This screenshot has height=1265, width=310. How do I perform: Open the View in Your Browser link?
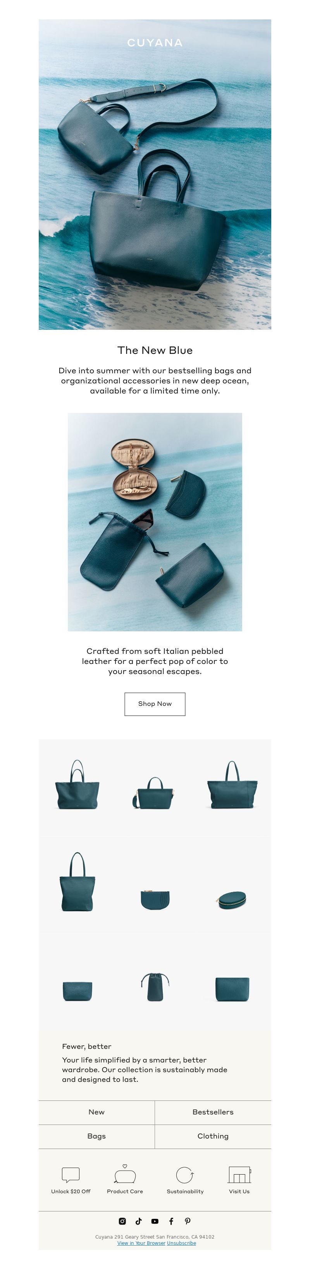[141, 1243]
